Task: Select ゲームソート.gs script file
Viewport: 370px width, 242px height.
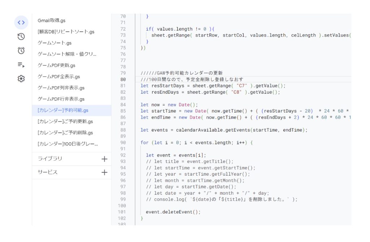Action: click(x=55, y=43)
